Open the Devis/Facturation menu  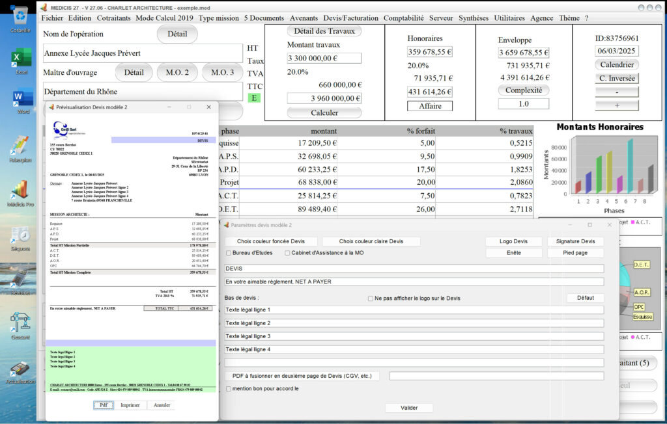tap(350, 18)
